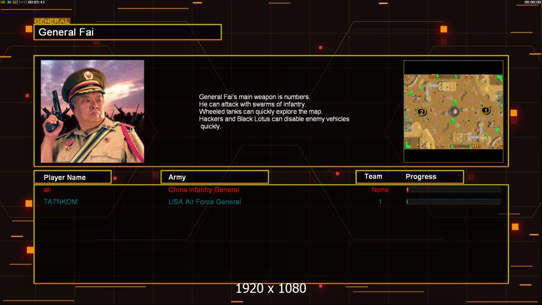Image resolution: width=542 pixels, height=305 pixels.
Task: Click General Fai's portrait image
Action: (x=93, y=111)
